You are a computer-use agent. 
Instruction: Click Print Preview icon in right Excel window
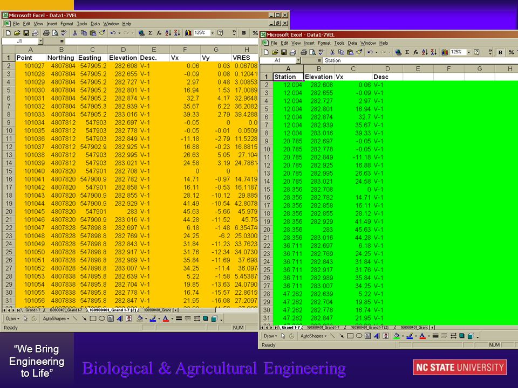pyautogui.click(x=312, y=52)
